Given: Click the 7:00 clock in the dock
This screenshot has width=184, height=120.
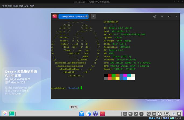Looking at the screenshot, I should point(166,114).
